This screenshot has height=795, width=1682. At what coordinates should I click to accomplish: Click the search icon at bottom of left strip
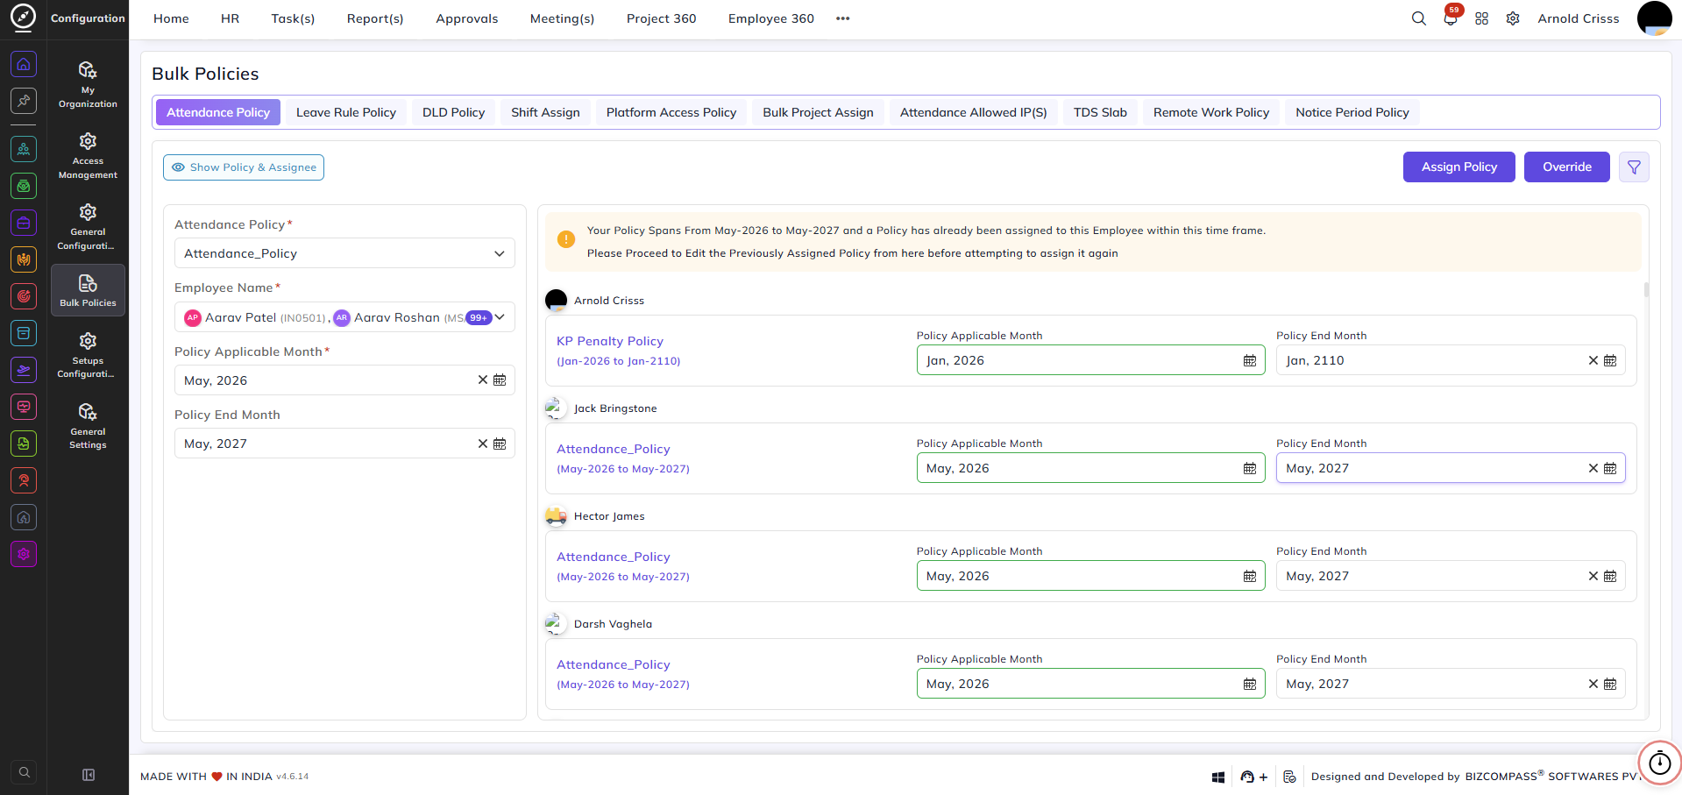point(25,772)
